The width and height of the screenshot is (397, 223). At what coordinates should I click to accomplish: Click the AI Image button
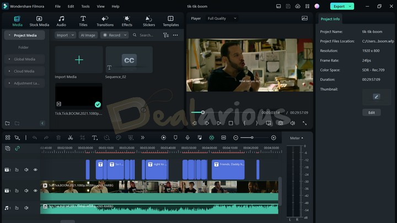[x=88, y=35]
